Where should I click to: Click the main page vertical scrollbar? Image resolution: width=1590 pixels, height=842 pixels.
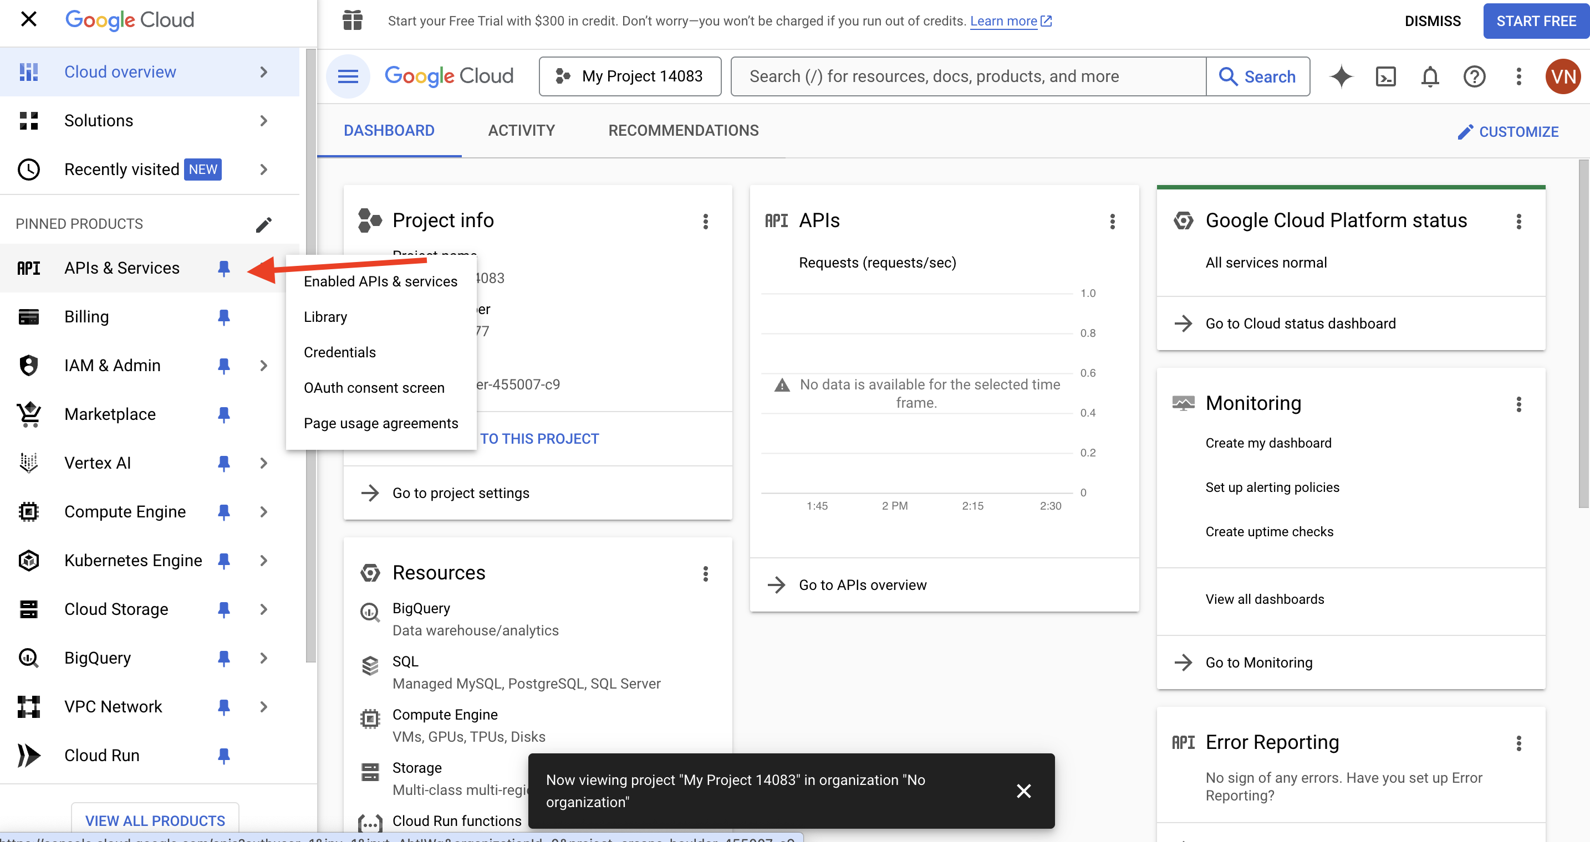coord(1584,333)
